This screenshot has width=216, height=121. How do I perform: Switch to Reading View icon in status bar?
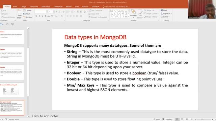187,119
